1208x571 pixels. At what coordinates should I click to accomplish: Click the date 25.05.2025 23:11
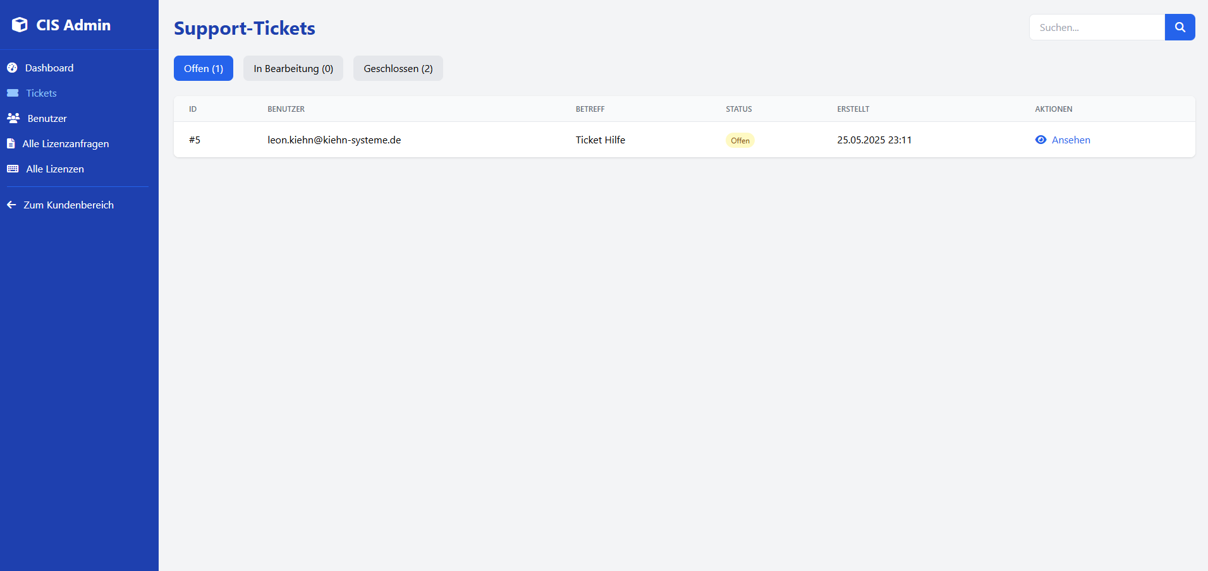(874, 140)
